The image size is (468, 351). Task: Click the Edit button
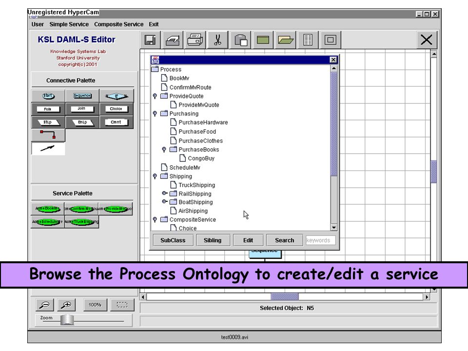pyautogui.click(x=248, y=240)
